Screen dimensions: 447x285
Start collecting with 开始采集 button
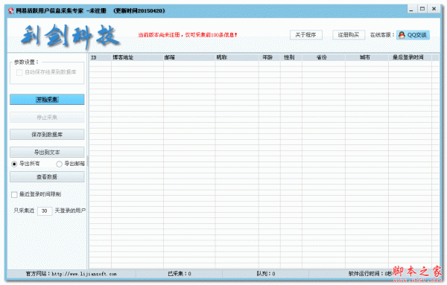click(x=47, y=100)
